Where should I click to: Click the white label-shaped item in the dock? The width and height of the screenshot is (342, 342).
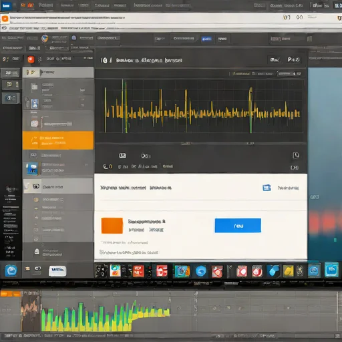[x=57, y=271]
